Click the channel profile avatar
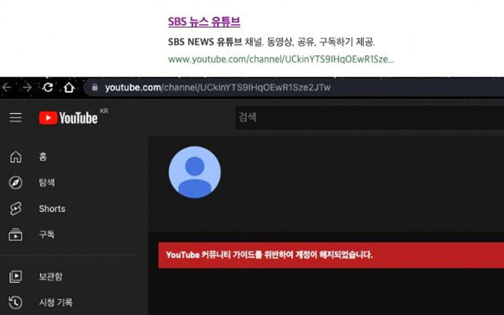 [x=195, y=172]
